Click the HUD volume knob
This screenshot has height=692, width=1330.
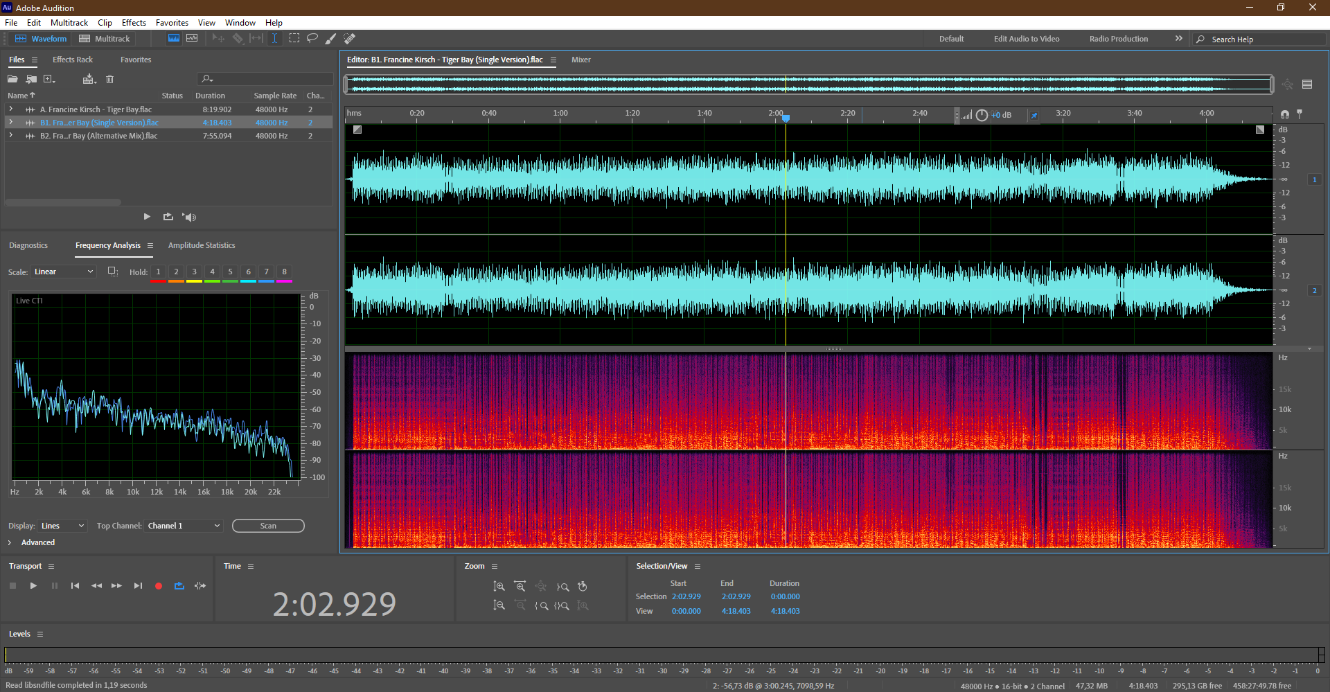click(x=982, y=115)
